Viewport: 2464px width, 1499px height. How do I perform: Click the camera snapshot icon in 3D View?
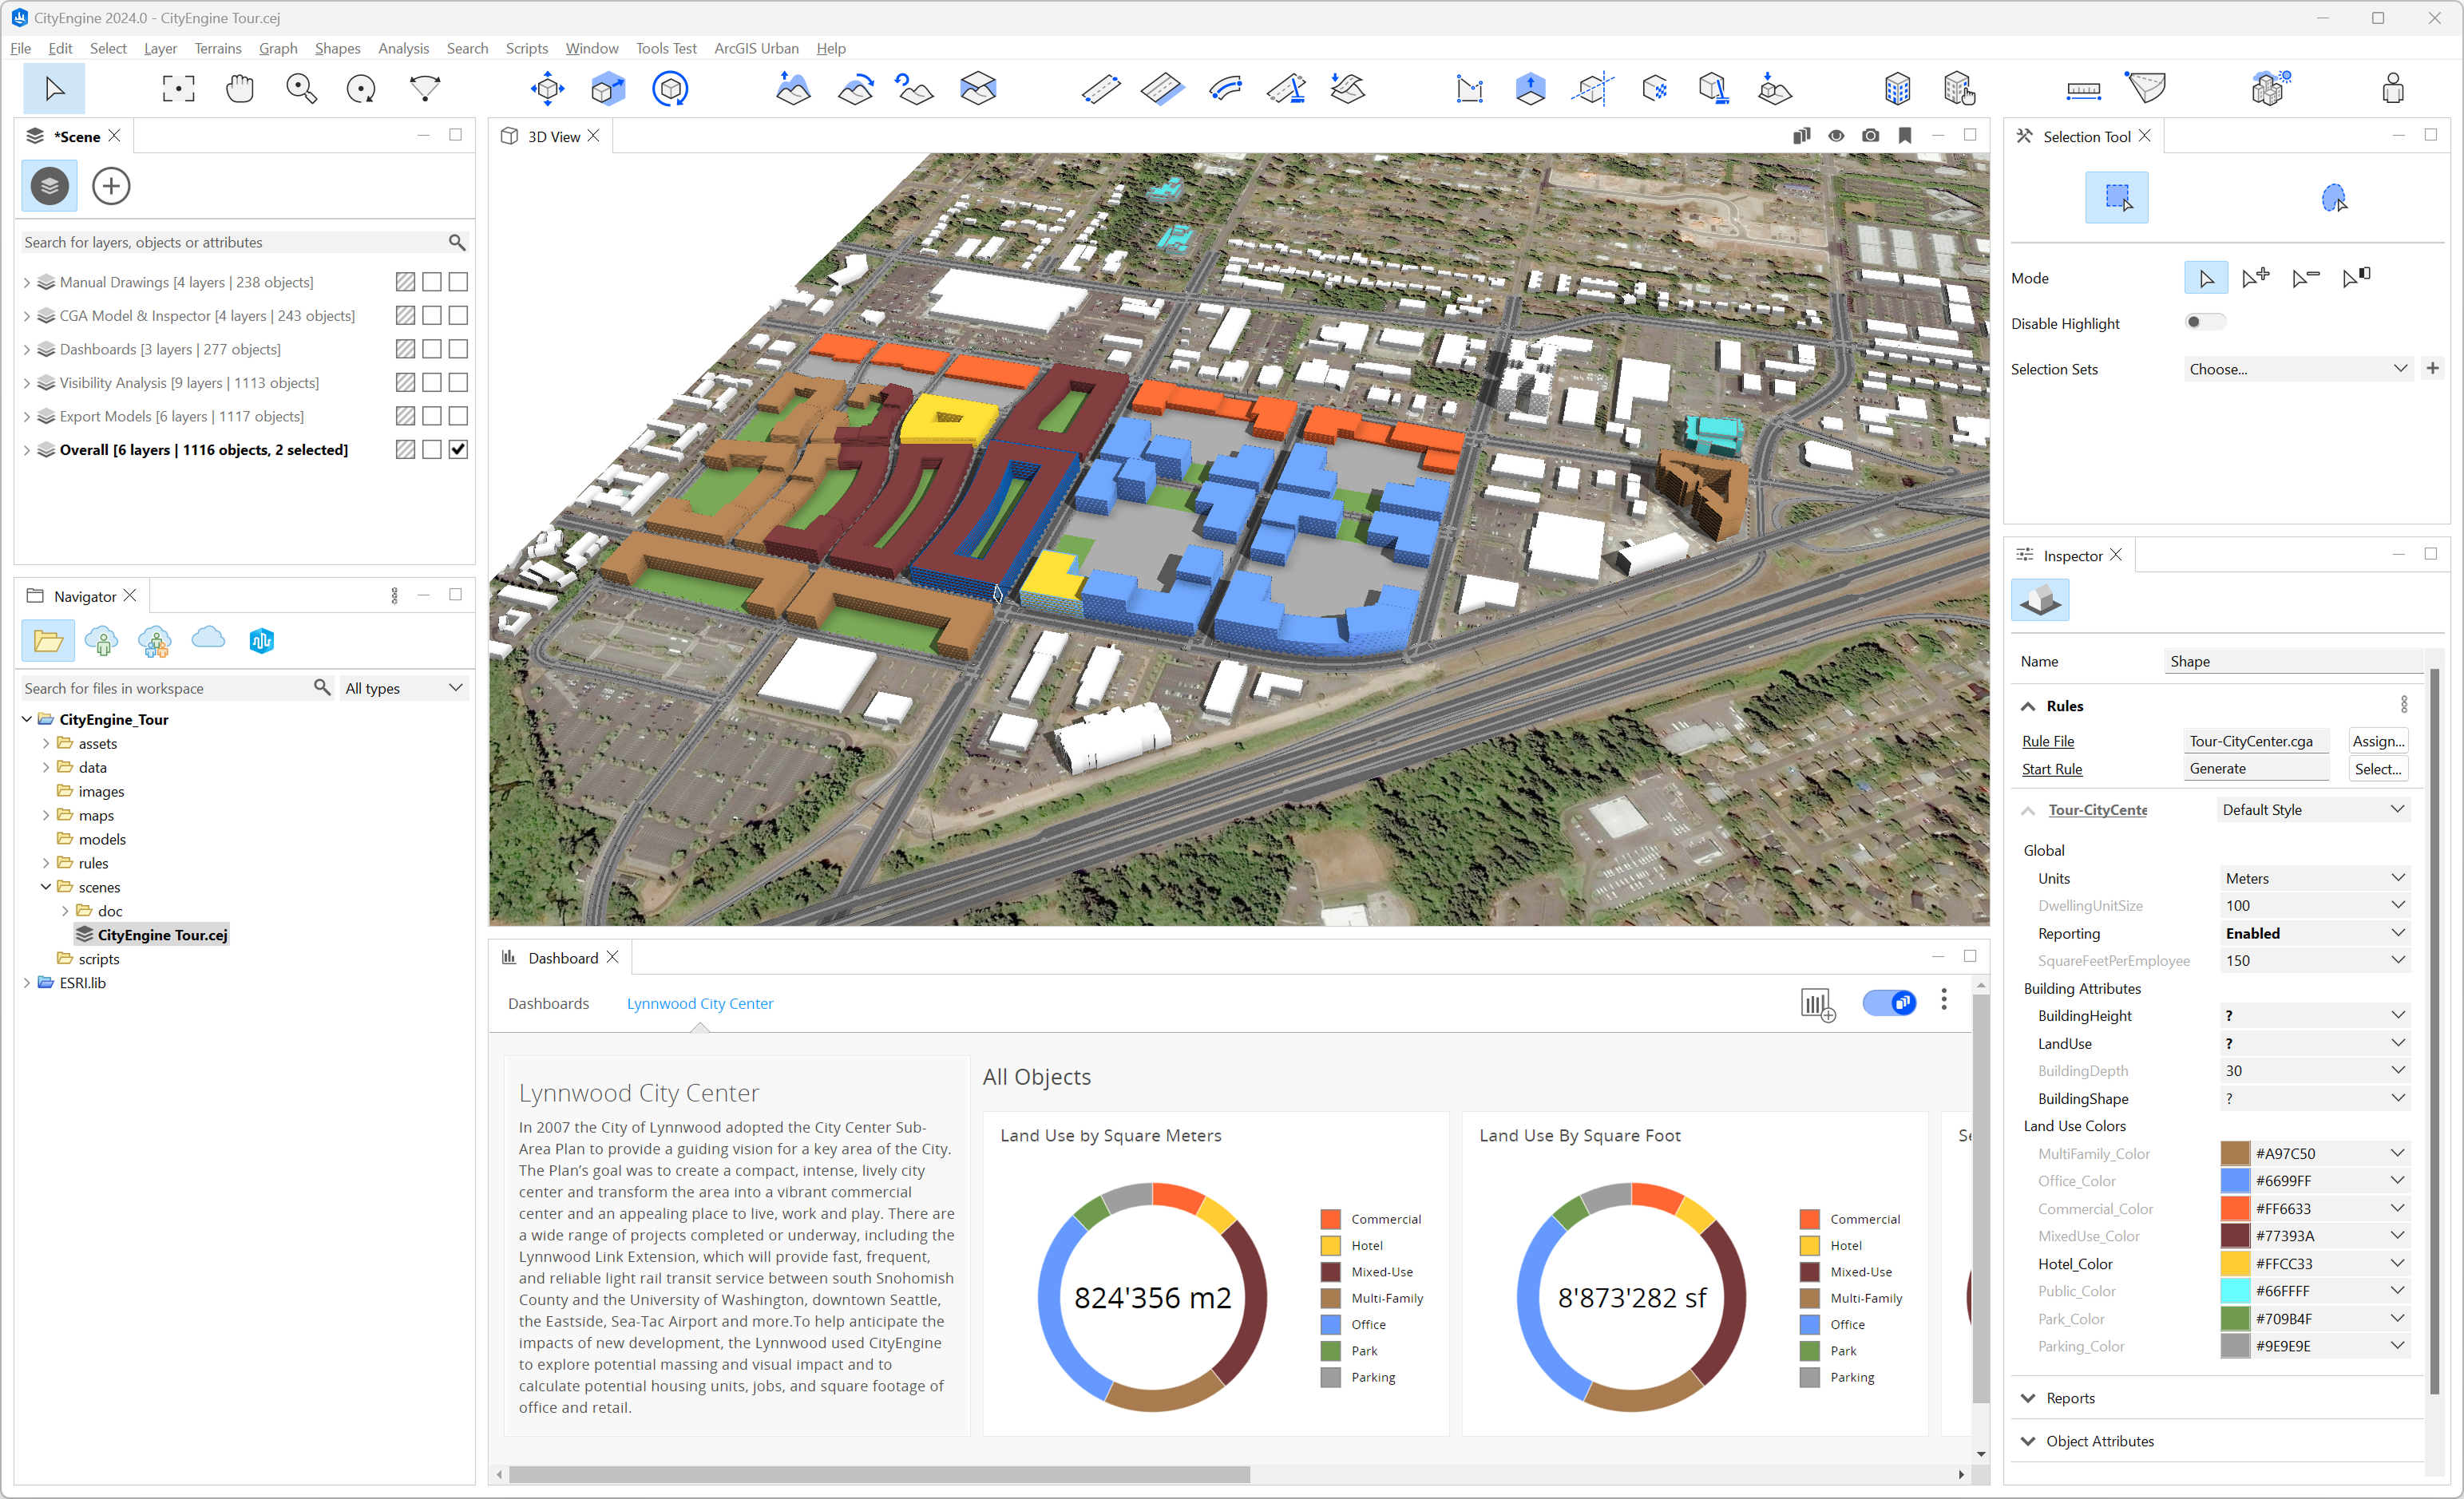click(1870, 136)
